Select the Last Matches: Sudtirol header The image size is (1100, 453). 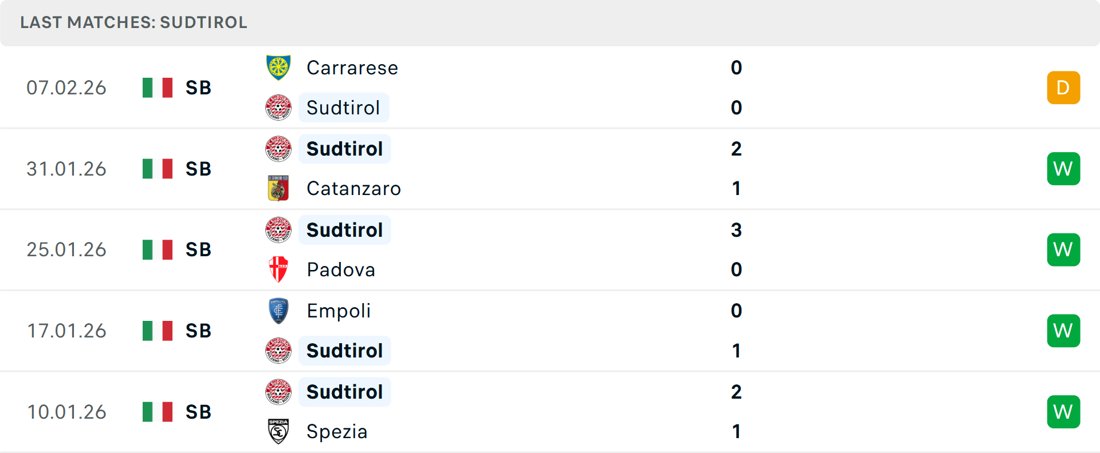[133, 22]
